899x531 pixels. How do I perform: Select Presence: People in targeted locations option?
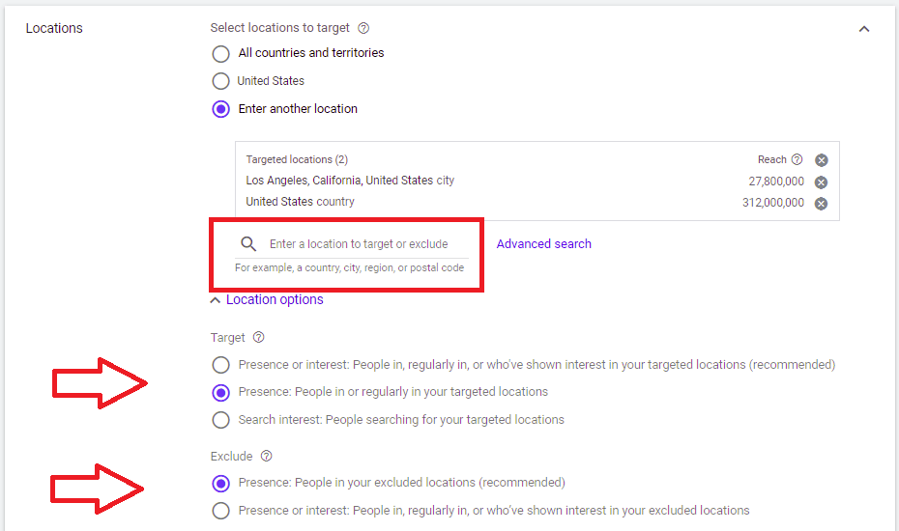pyautogui.click(x=220, y=392)
